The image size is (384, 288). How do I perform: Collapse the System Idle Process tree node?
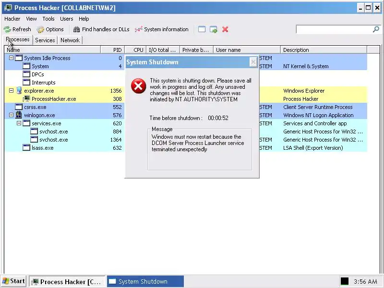11,58
